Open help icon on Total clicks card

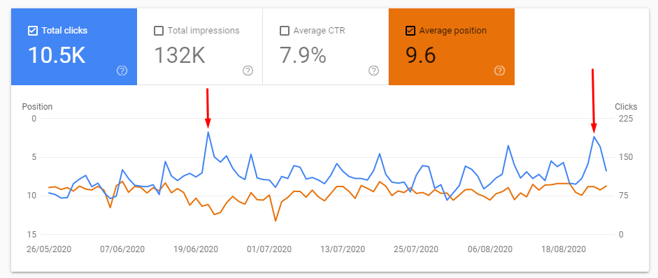(122, 71)
